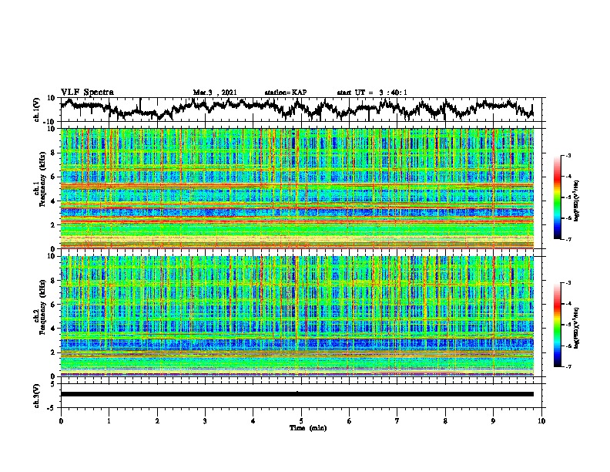Click the time axis tick label "0"

tap(61, 421)
